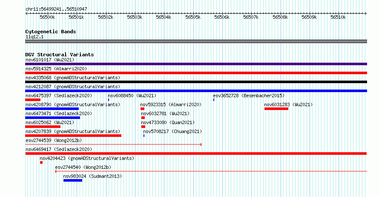Click the chr11:56499241..56510947 coordinate label
Image resolution: width=379 pixels, height=197 pixels.
pyautogui.click(x=56, y=9)
